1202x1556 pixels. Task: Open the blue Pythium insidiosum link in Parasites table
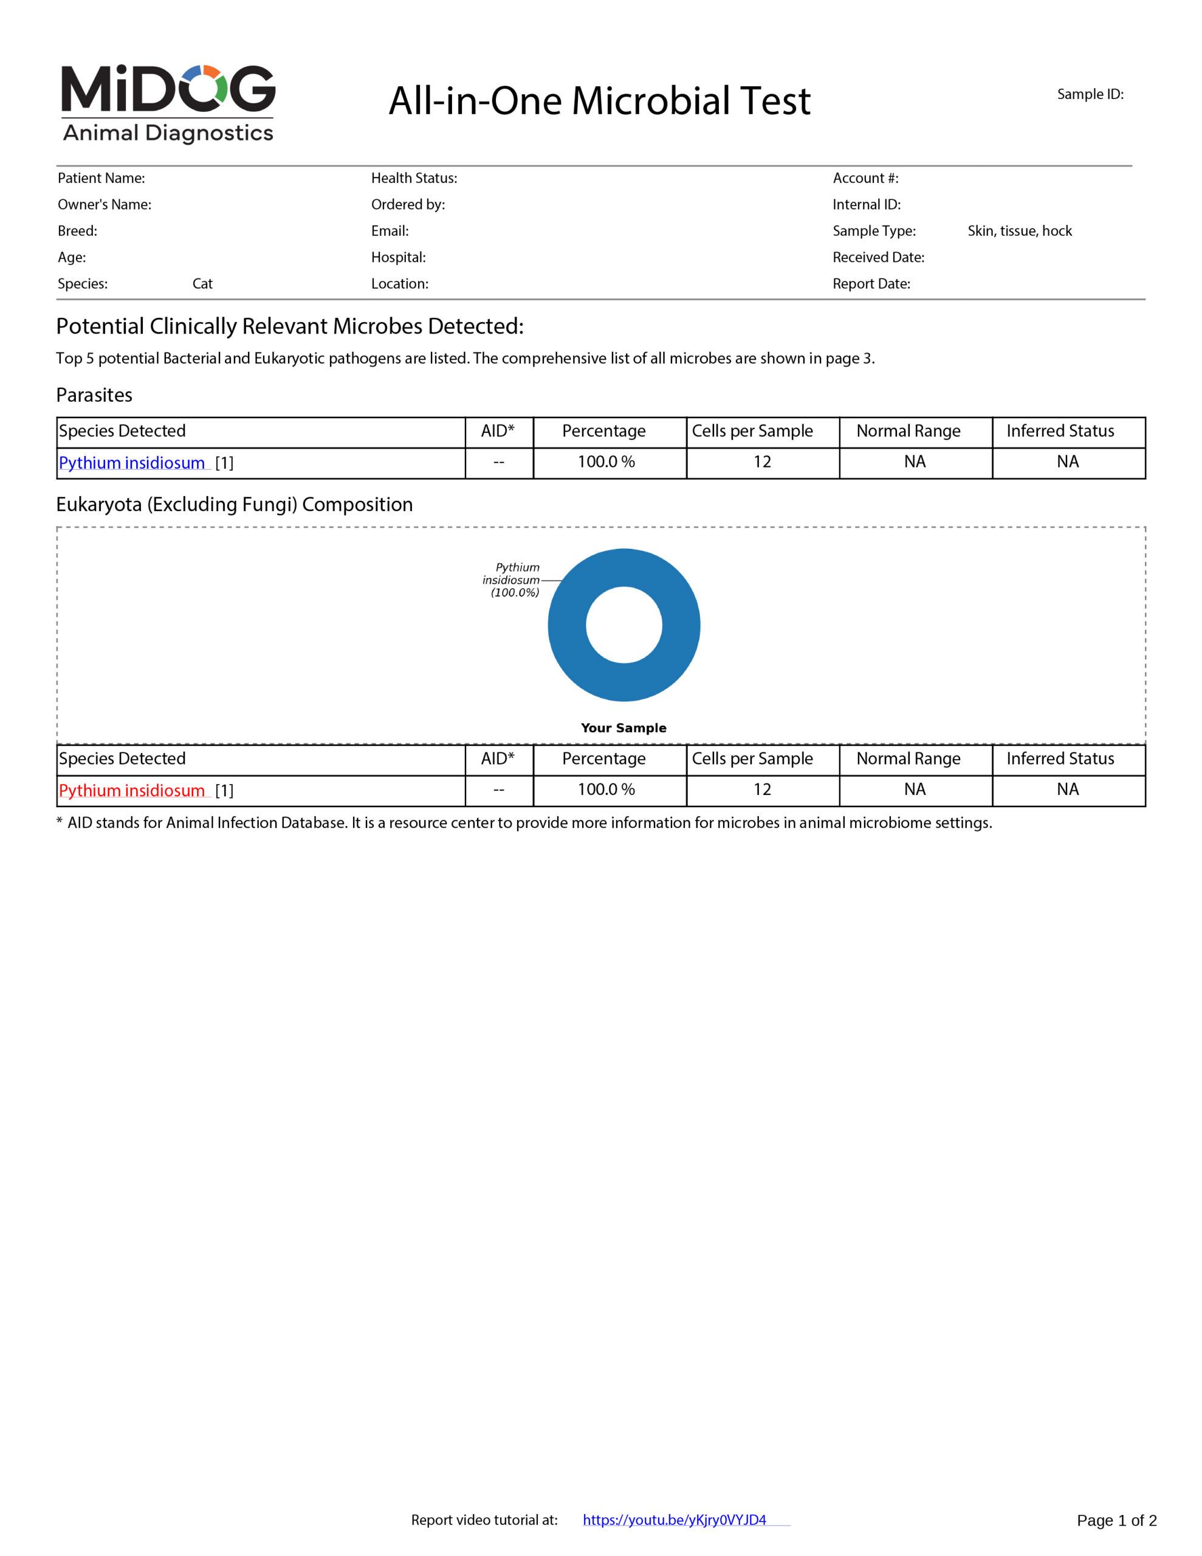[132, 463]
